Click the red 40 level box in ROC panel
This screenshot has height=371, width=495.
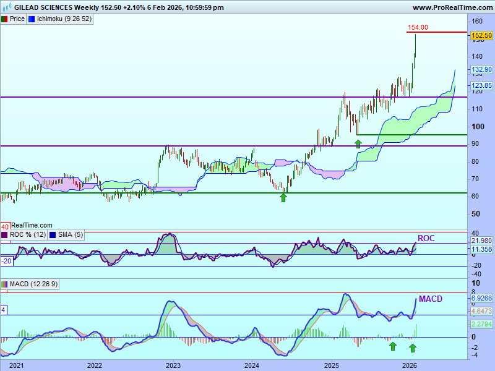coord(4,226)
